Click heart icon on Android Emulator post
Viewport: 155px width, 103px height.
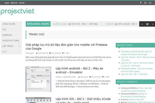click(103, 77)
